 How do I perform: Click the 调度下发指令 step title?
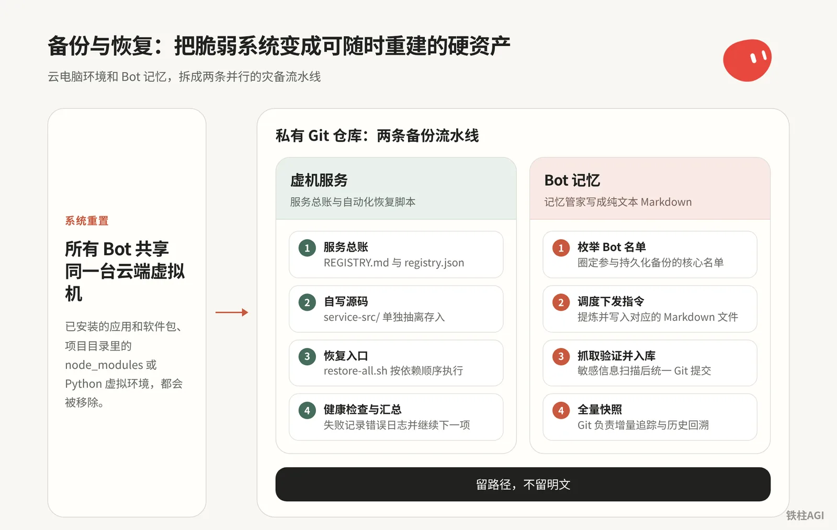[611, 301]
